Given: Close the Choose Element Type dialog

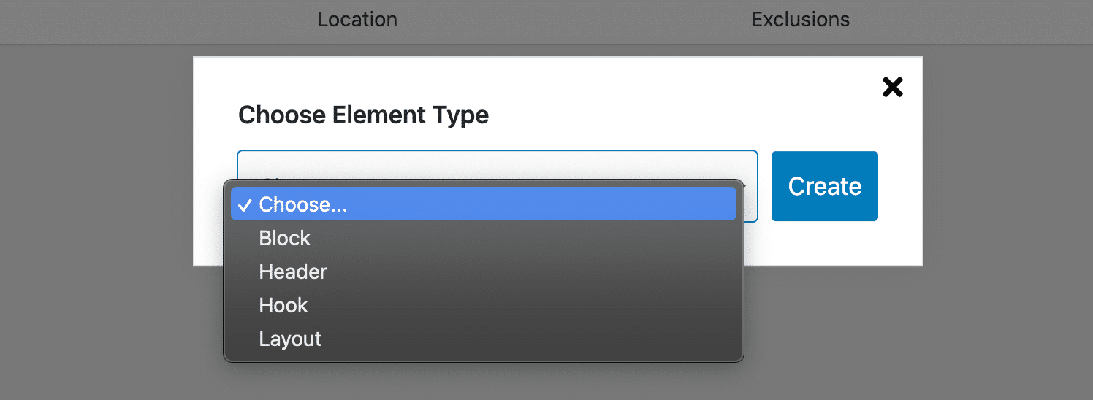Looking at the screenshot, I should click(892, 88).
